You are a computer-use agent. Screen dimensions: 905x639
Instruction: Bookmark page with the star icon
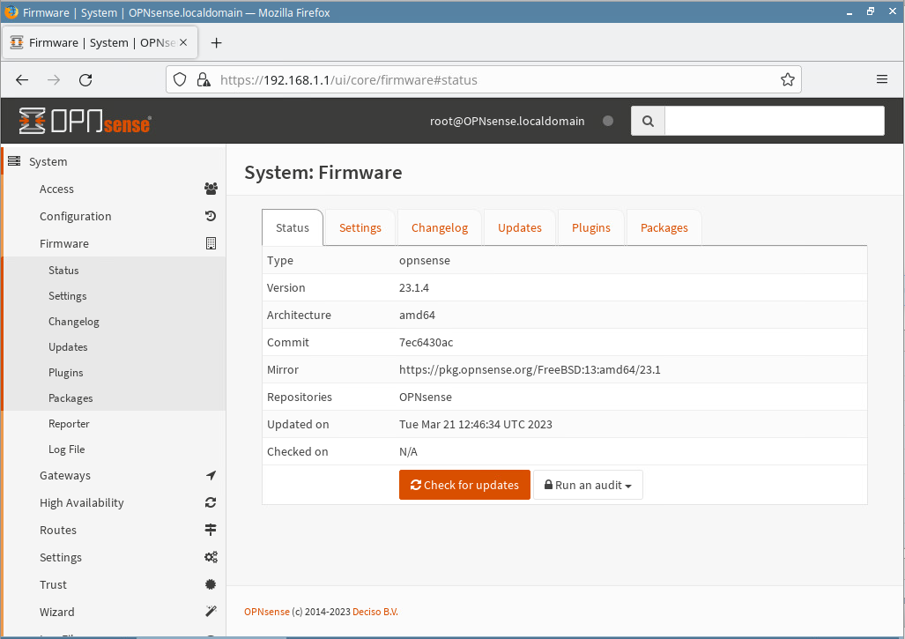coord(787,79)
